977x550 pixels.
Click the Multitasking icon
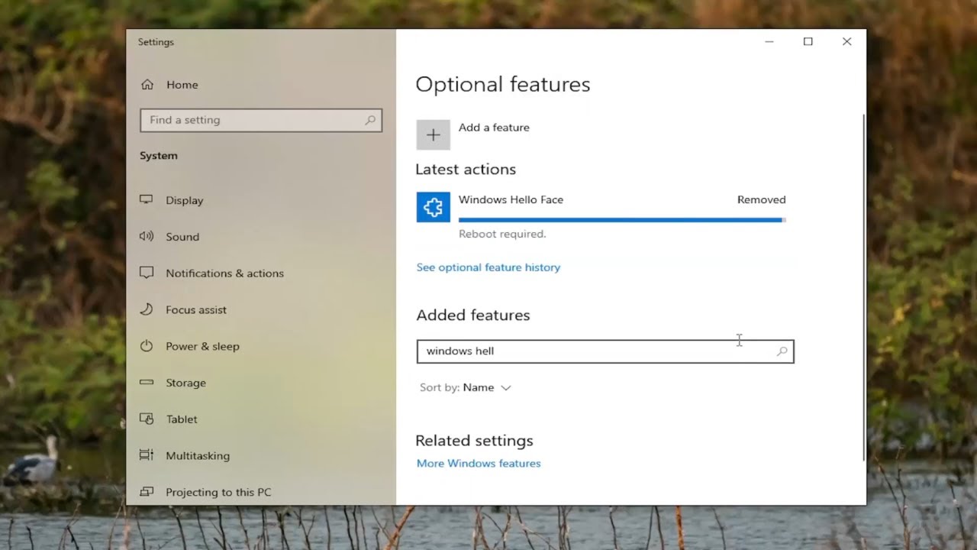coord(147,455)
